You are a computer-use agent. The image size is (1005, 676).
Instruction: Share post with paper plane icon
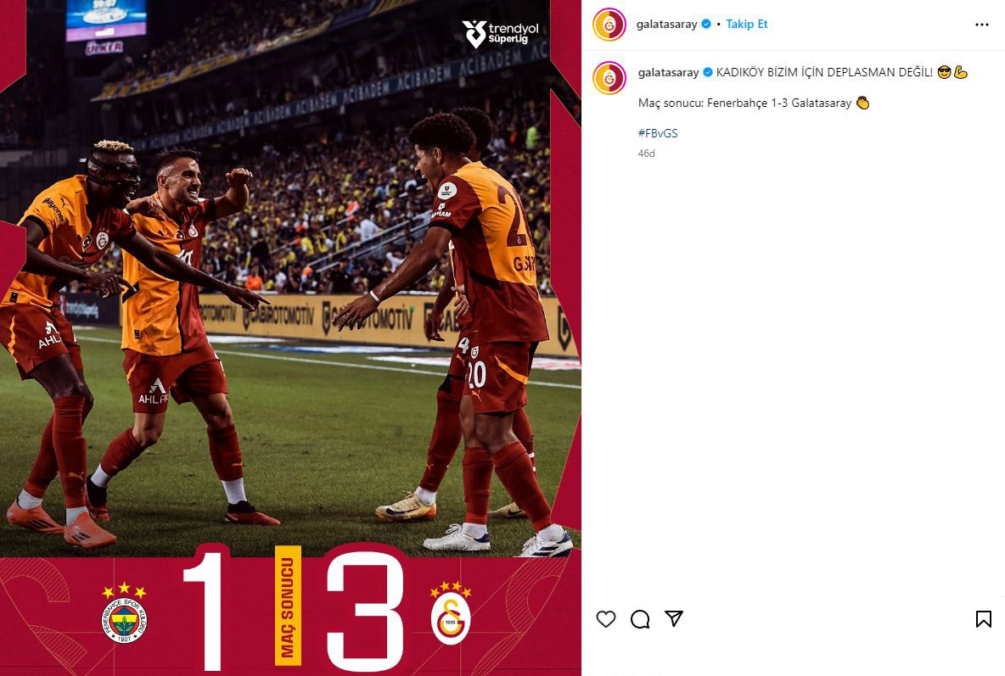click(x=674, y=617)
